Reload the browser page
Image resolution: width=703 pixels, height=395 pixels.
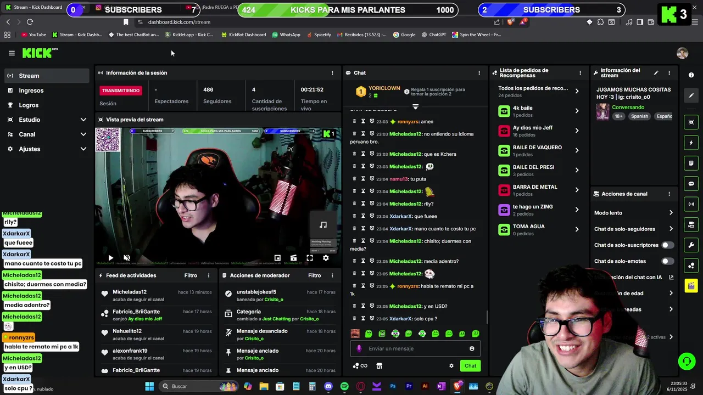30,22
